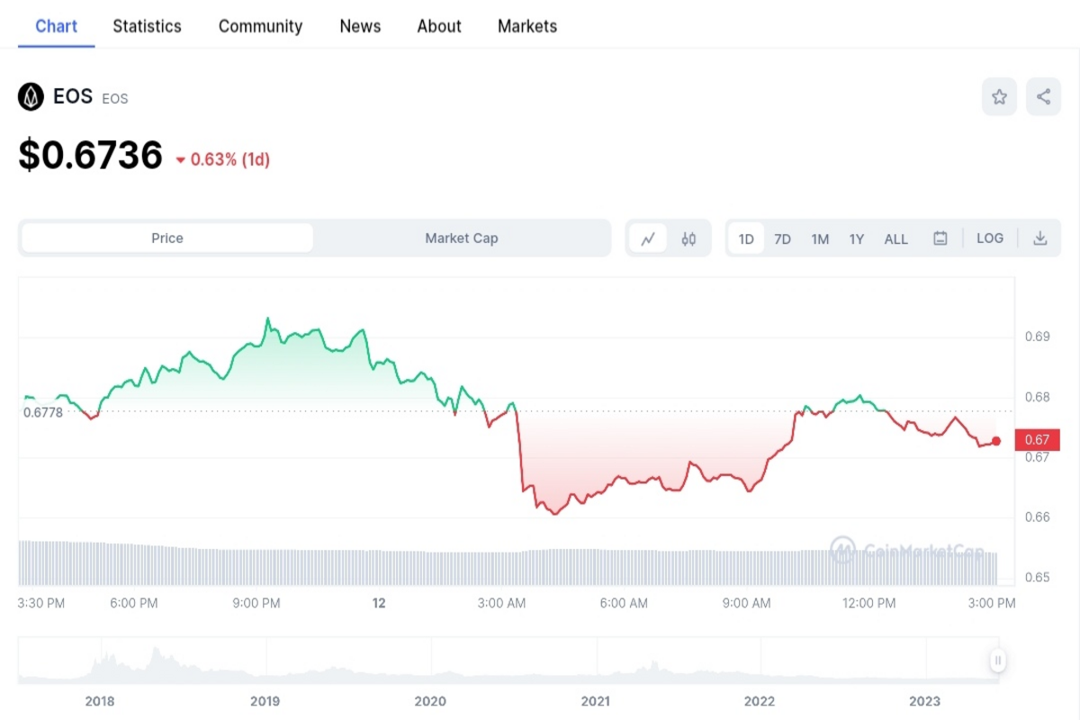
Task: Click the 9:00 AM axis label
Action: coord(747,603)
